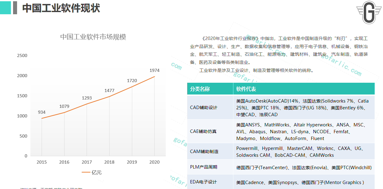
Task: Click the cell listing AutoDesk(AutoCAD)14%
Action: tap(304, 108)
